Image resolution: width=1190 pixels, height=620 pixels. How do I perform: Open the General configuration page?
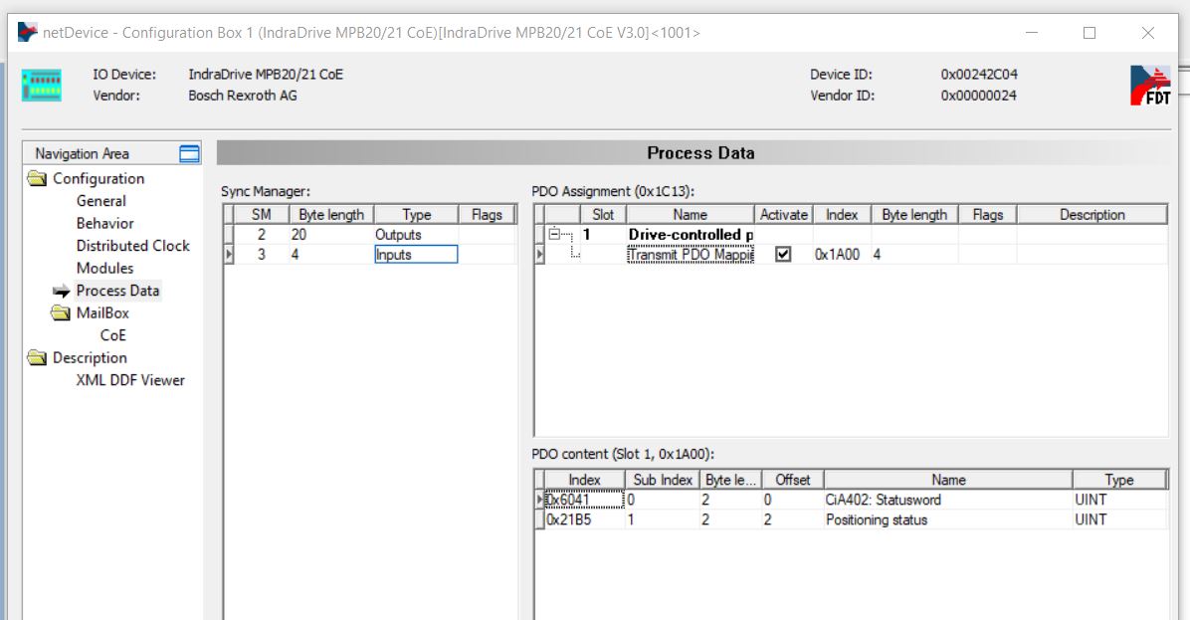coord(101,201)
